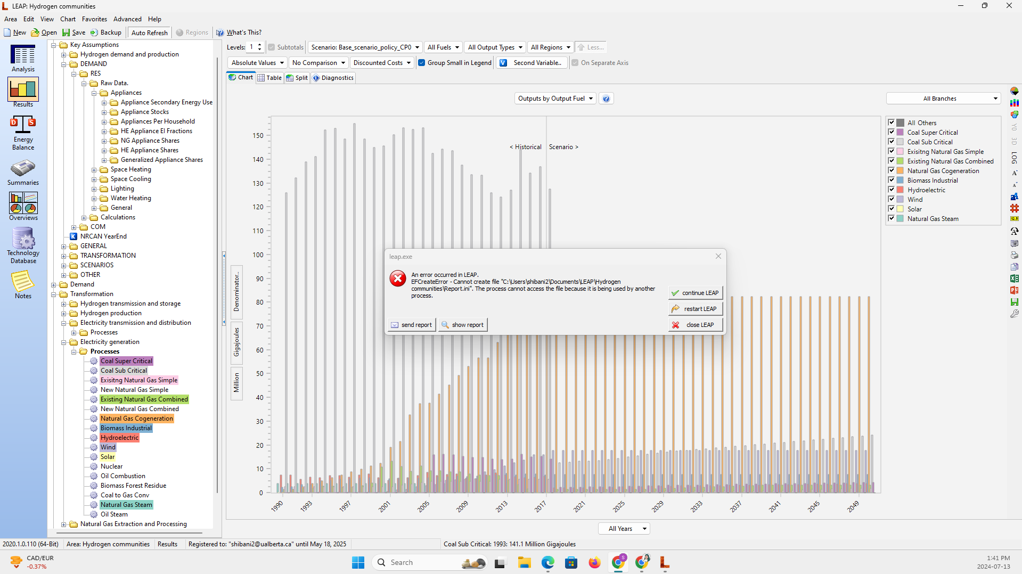The image size is (1022, 574).
Task: Toggle the Hydroelectric legend checkbox
Action: coord(891,190)
